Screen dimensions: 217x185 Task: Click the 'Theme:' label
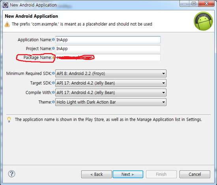(x=45, y=102)
